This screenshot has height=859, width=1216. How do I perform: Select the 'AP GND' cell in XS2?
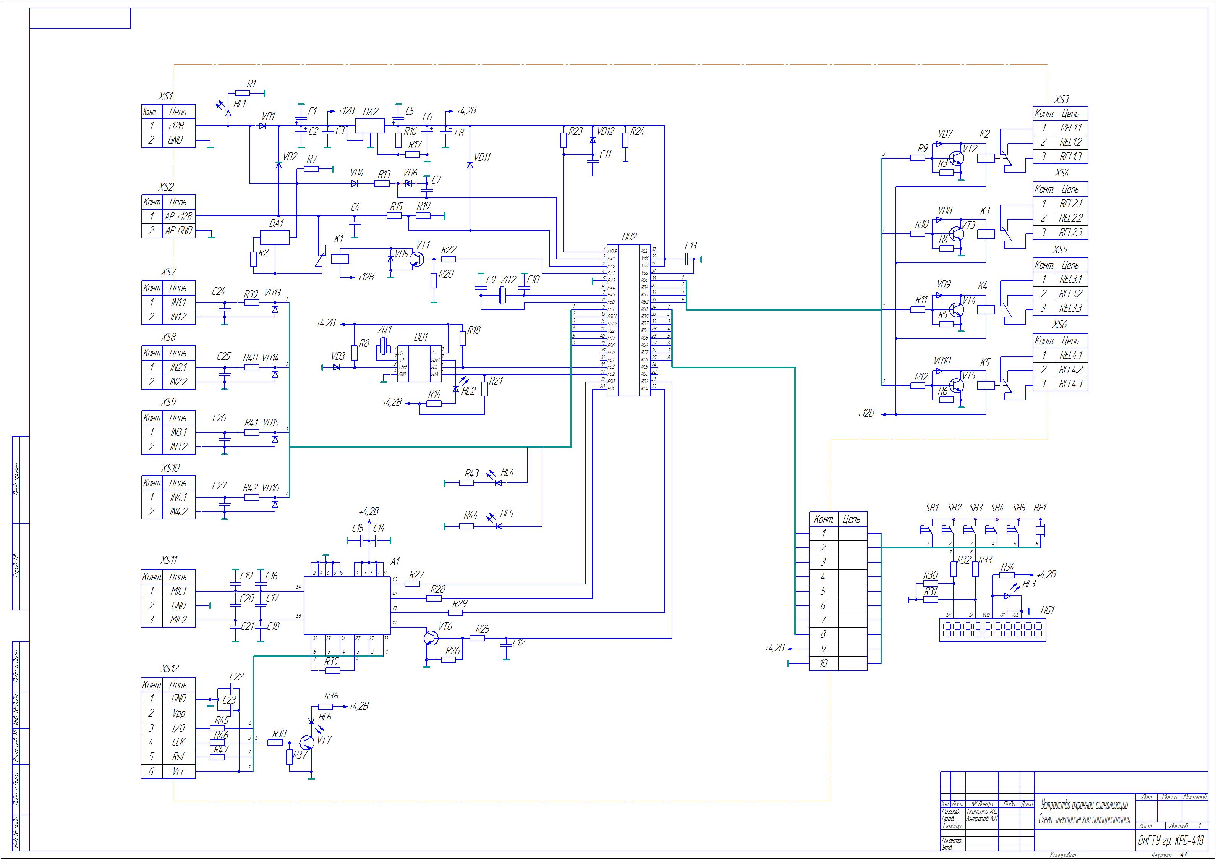tap(179, 231)
